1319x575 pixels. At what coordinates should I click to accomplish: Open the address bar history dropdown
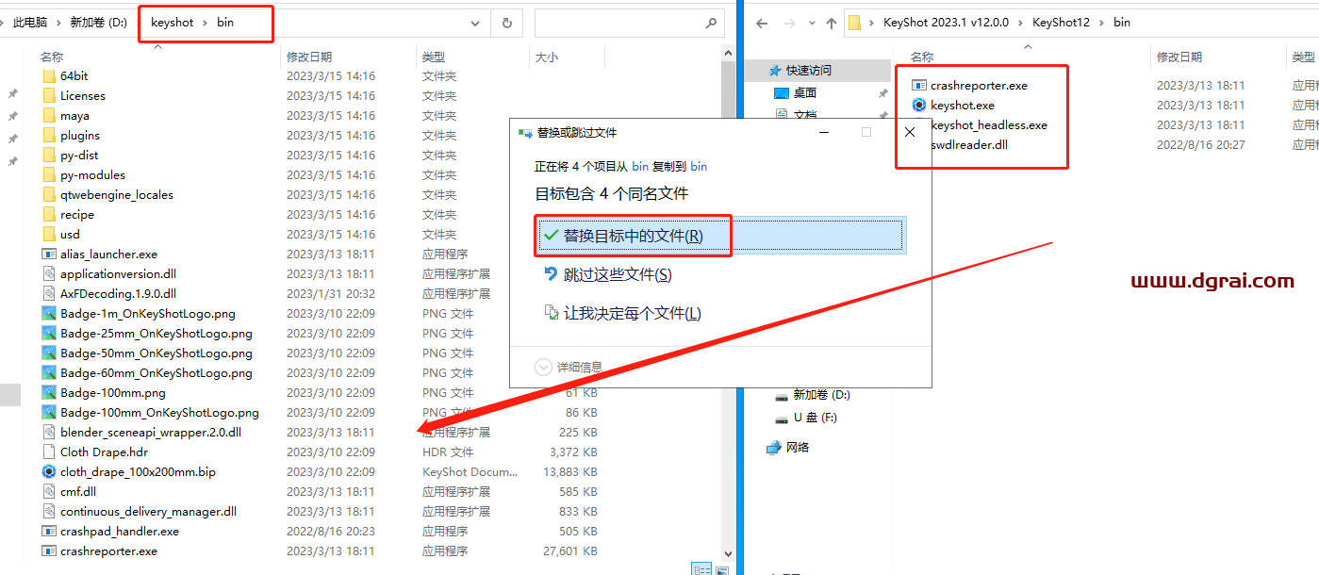click(476, 22)
